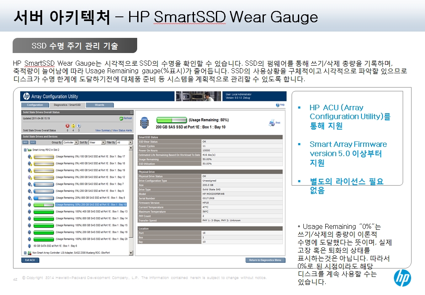The image size is (425, 295).
Task: Open the Sort By Wear dropdown
Action: pos(97,142)
